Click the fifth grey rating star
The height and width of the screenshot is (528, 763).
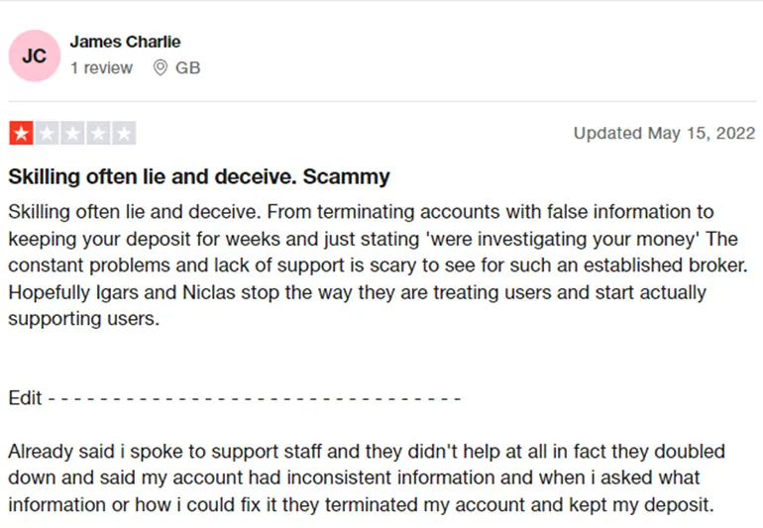point(124,133)
